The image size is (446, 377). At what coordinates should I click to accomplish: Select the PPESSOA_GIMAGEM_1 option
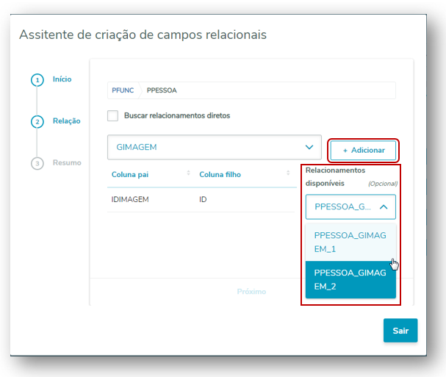[x=350, y=242]
